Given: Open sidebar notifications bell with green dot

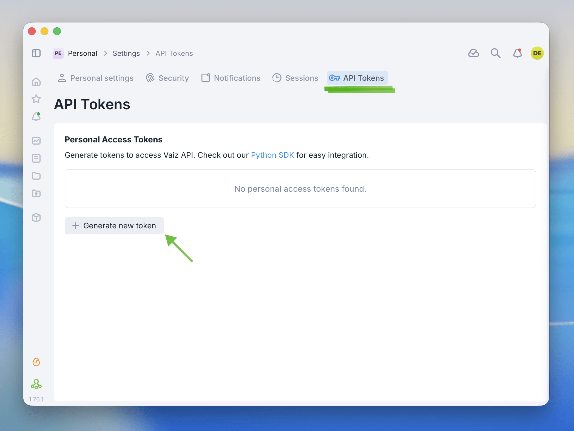Looking at the screenshot, I should tap(36, 117).
